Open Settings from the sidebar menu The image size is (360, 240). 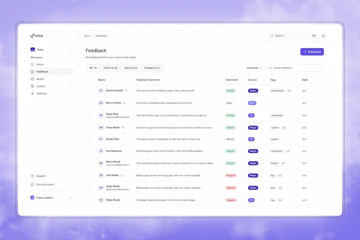[x=51, y=94]
